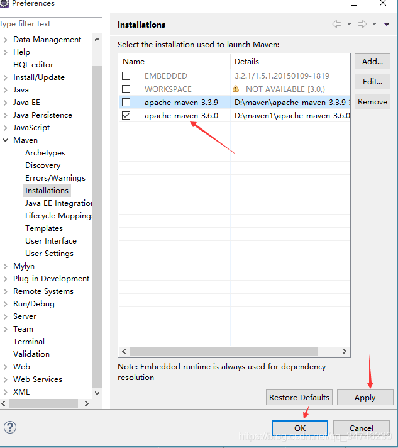Screen dimensions: 398x448
Task: Expand the Java EE node
Action: (x=6, y=103)
